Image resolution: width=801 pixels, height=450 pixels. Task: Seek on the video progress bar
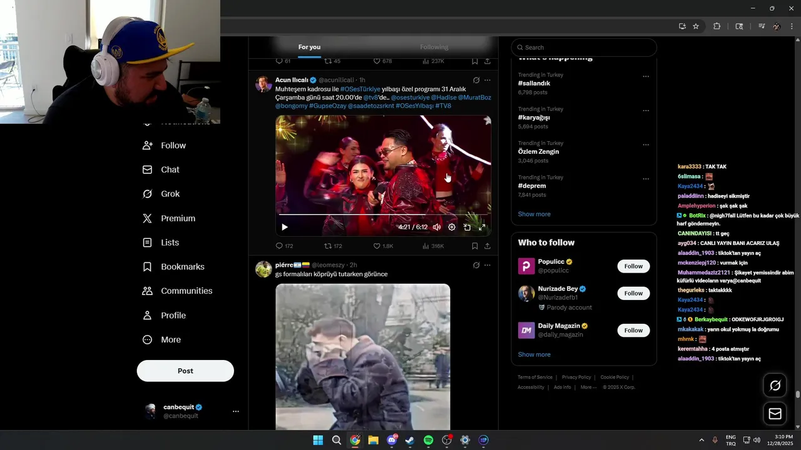[383, 214]
